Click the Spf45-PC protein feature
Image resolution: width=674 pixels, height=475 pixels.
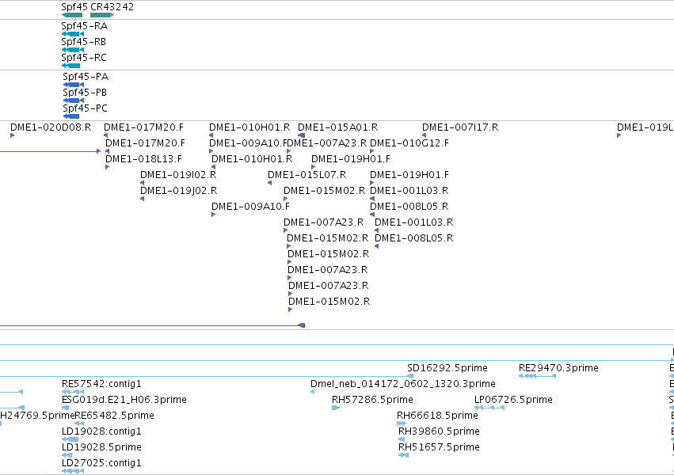71,116
